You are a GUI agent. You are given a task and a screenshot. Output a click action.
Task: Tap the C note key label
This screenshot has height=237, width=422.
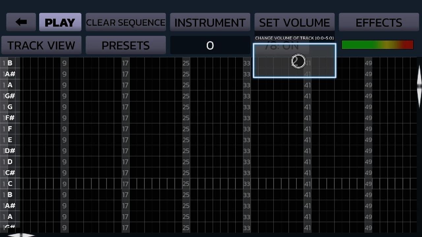[10, 184]
